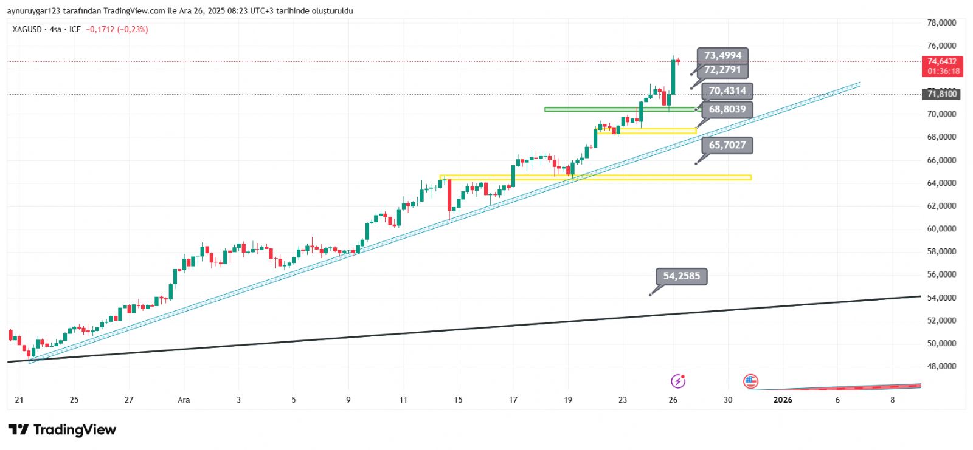Click the tall green candle at the chart peak
973x450 pixels.
[673, 76]
